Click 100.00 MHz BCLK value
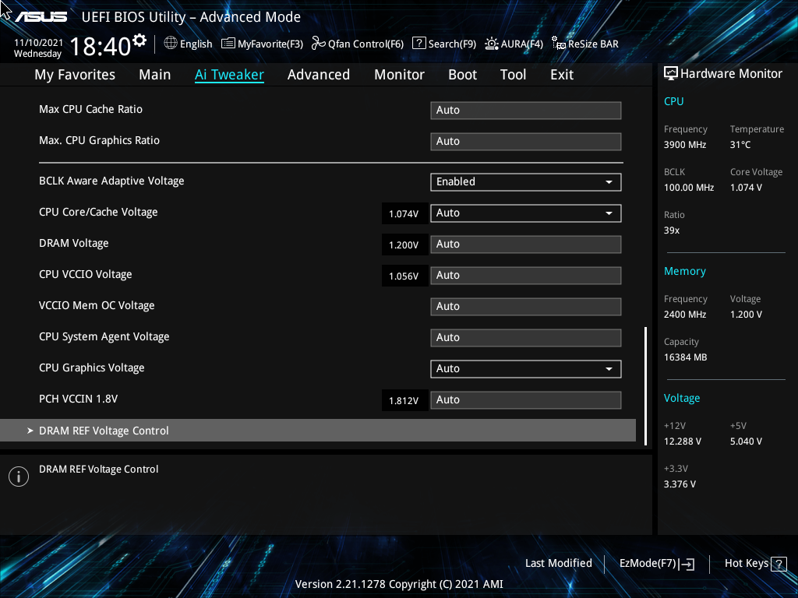 tap(689, 188)
